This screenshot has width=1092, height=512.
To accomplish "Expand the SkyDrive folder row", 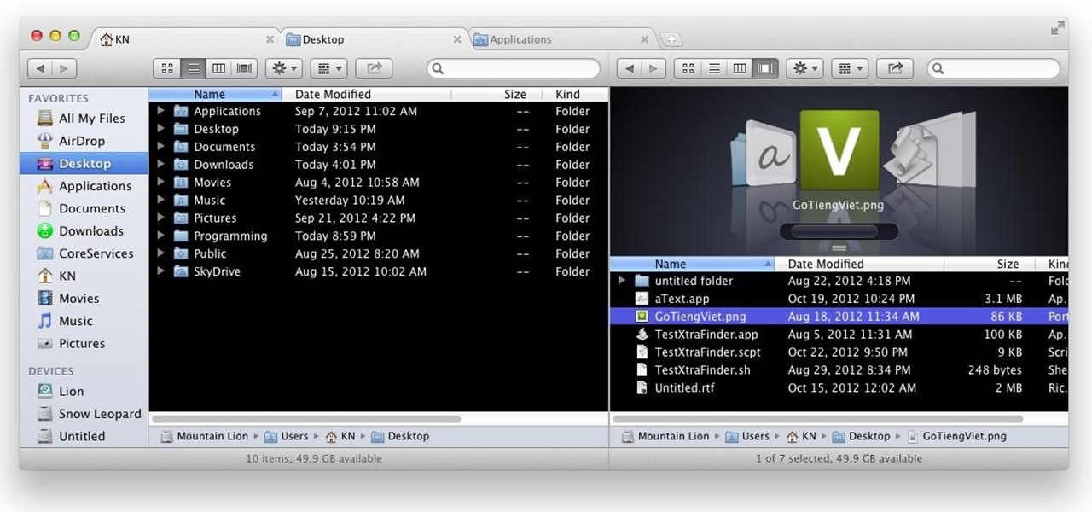I will click(160, 271).
